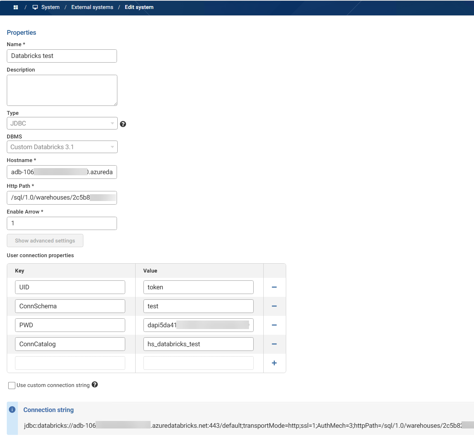Edit the PWD key field

(70, 325)
